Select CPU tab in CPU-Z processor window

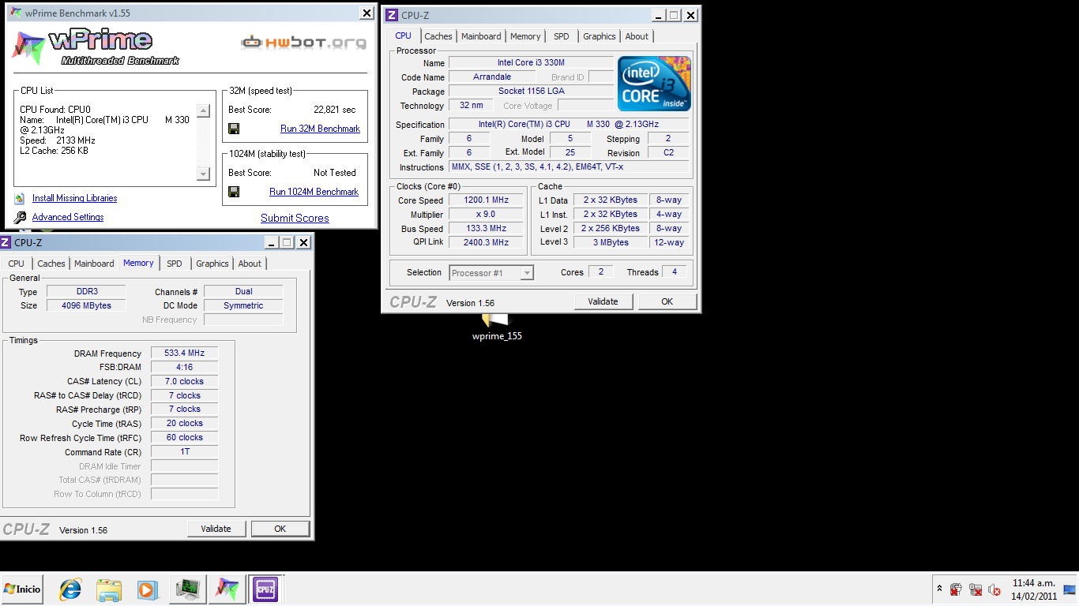pyautogui.click(x=403, y=36)
